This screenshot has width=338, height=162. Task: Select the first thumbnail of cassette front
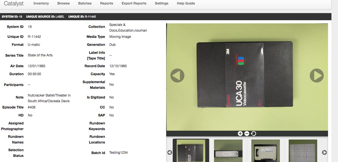(191, 151)
